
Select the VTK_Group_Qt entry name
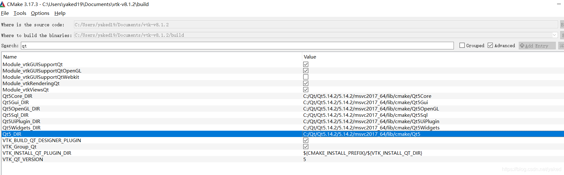(x=19, y=147)
